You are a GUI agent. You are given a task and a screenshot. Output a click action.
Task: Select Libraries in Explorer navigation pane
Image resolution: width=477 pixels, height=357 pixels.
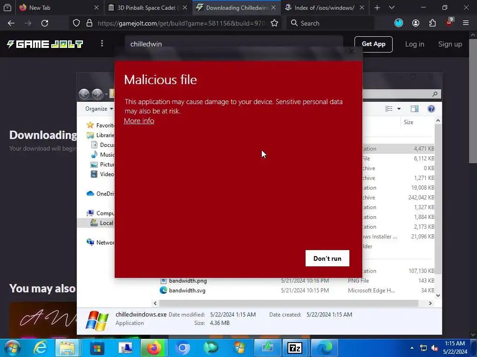(x=101, y=135)
